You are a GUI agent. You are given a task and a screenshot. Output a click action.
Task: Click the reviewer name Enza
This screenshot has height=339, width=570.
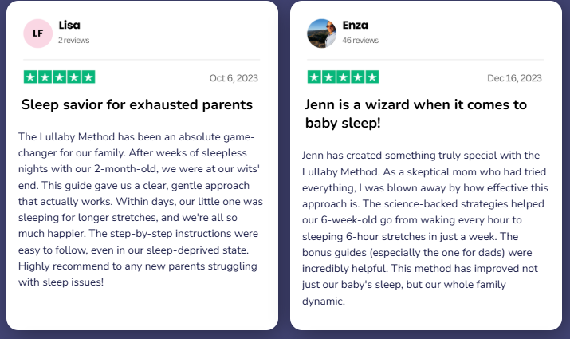[x=356, y=25]
